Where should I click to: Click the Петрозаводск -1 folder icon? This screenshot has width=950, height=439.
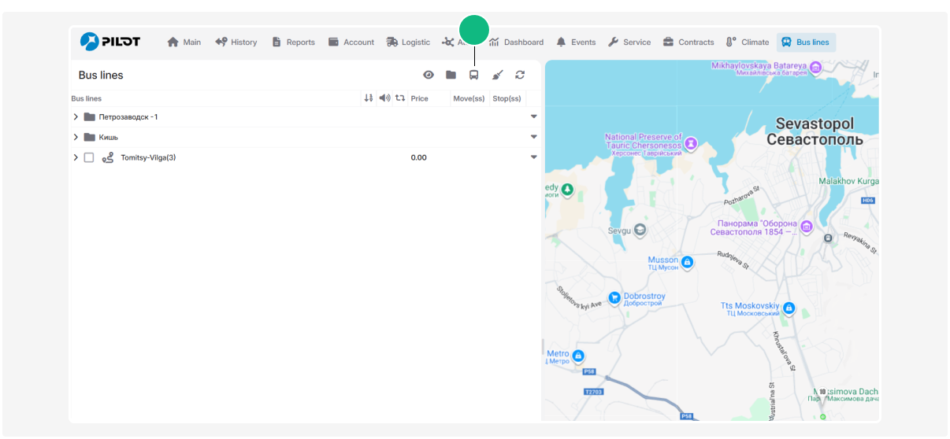point(90,116)
